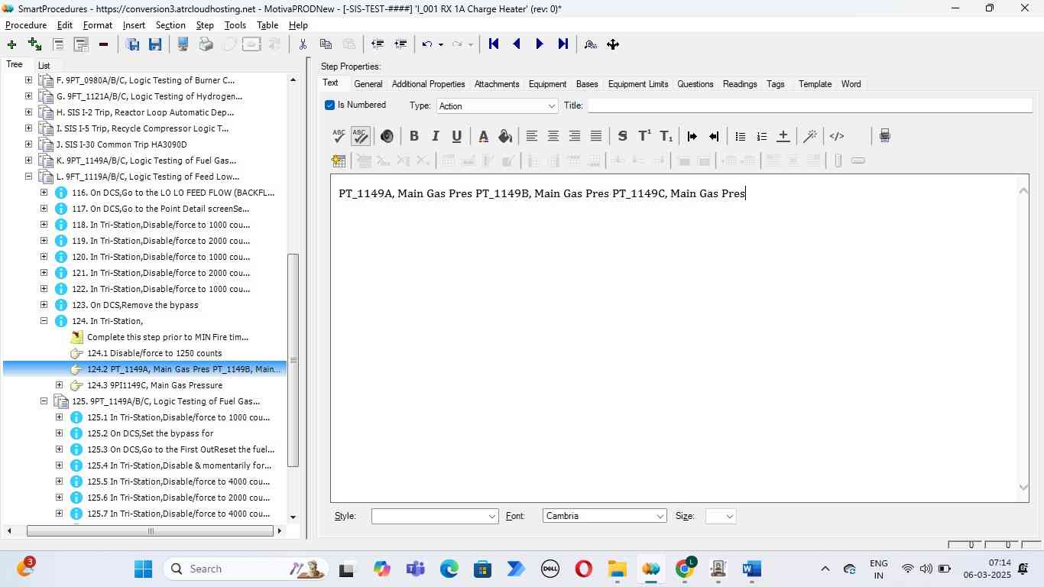Toggle the auto spell check button

(x=360, y=136)
